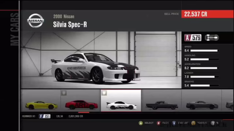Screen dimensions: 234x131
Task: Select the gray coupe car thumbnail
Action: pos(202,100)
